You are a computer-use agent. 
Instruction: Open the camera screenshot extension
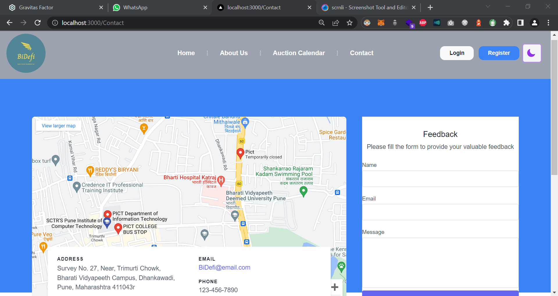pos(451,23)
